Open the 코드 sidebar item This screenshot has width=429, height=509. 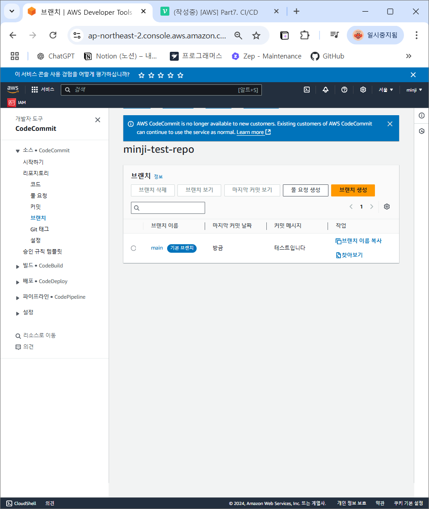point(35,184)
